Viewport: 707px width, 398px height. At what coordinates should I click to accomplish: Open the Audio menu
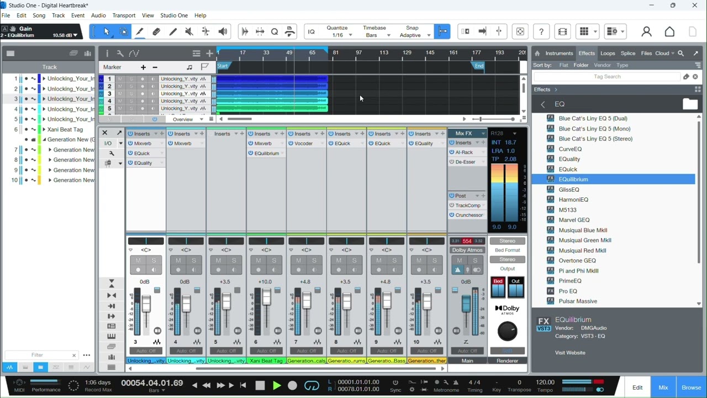click(98, 15)
